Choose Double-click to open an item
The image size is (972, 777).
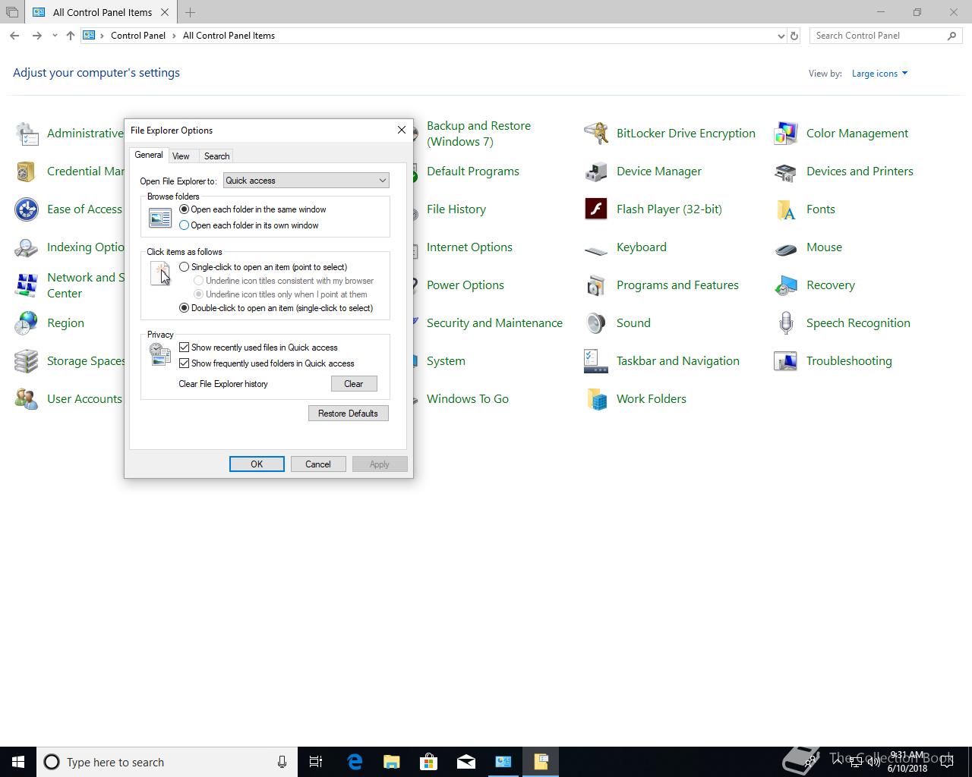click(276, 308)
